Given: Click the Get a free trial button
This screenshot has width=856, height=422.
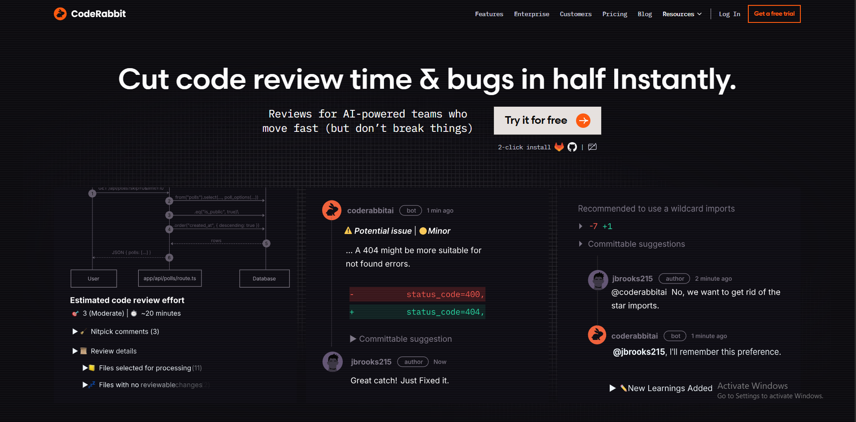Looking at the screenshot, I should 774,13.
